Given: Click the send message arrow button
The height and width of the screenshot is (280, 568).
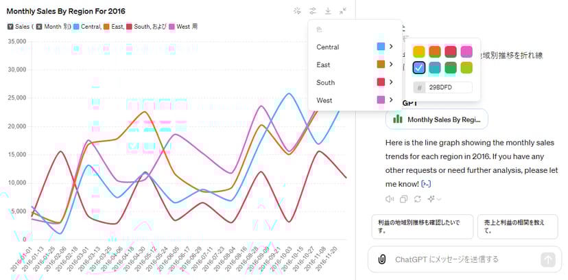Looking at the screenshot, I should click(x=547, y=259).
